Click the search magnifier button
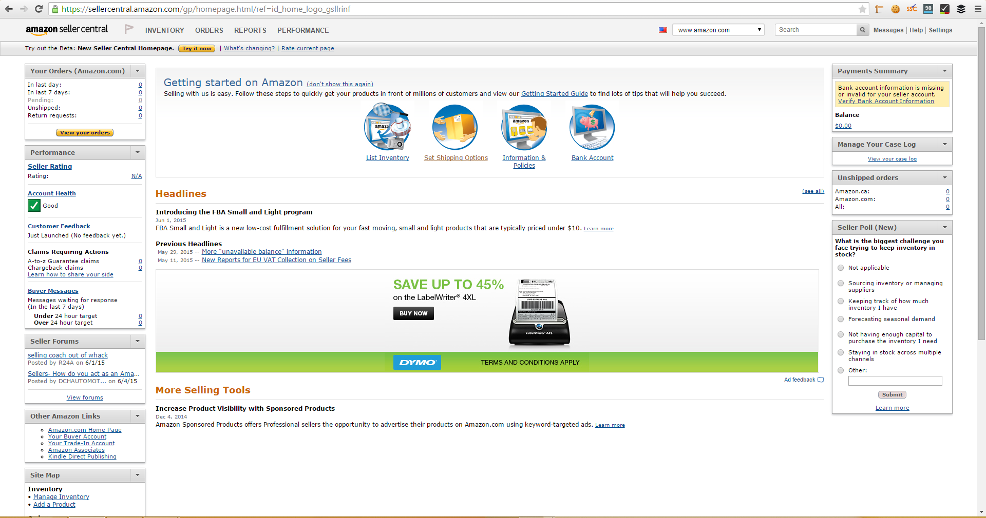 tap(863, 30)
